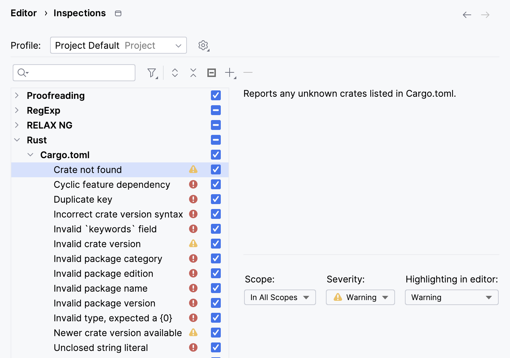Click the show-only-modified-inspections icon
Screen dimensions: 510x358
(212, 72)
